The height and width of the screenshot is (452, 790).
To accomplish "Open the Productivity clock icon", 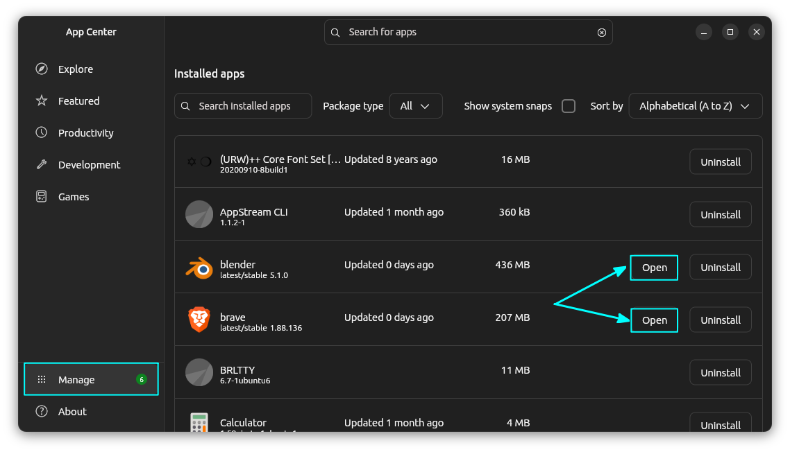I will coord(42,132).
